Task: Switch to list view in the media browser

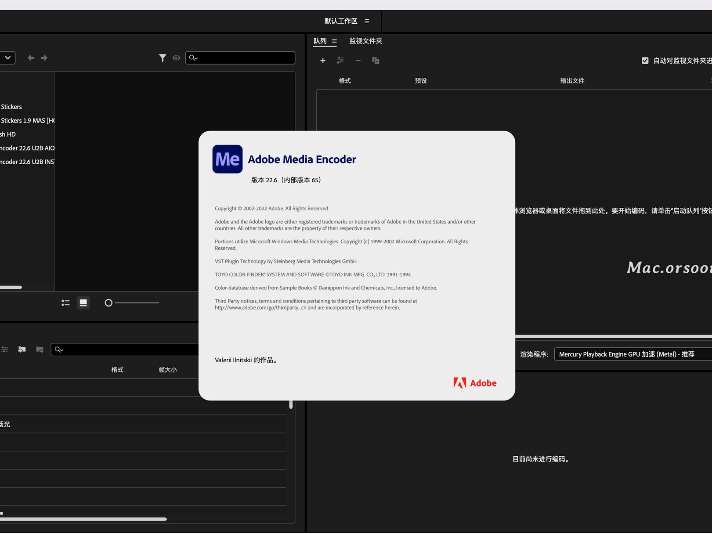Action: pyautogui.click(x=65, y=303)
